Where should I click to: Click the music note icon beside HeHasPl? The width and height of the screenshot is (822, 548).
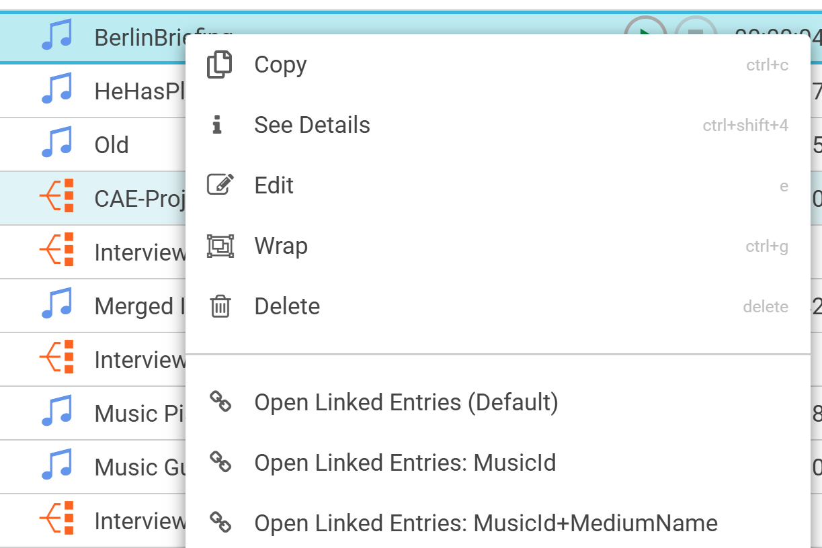(x=56, y=91)
